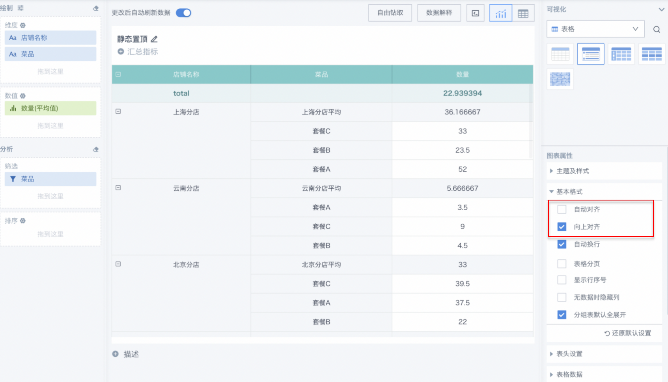This screenshot has height=382, width=668.
Task: Check the 自动对齐 checkbox
Action: (x=562, y=209)
